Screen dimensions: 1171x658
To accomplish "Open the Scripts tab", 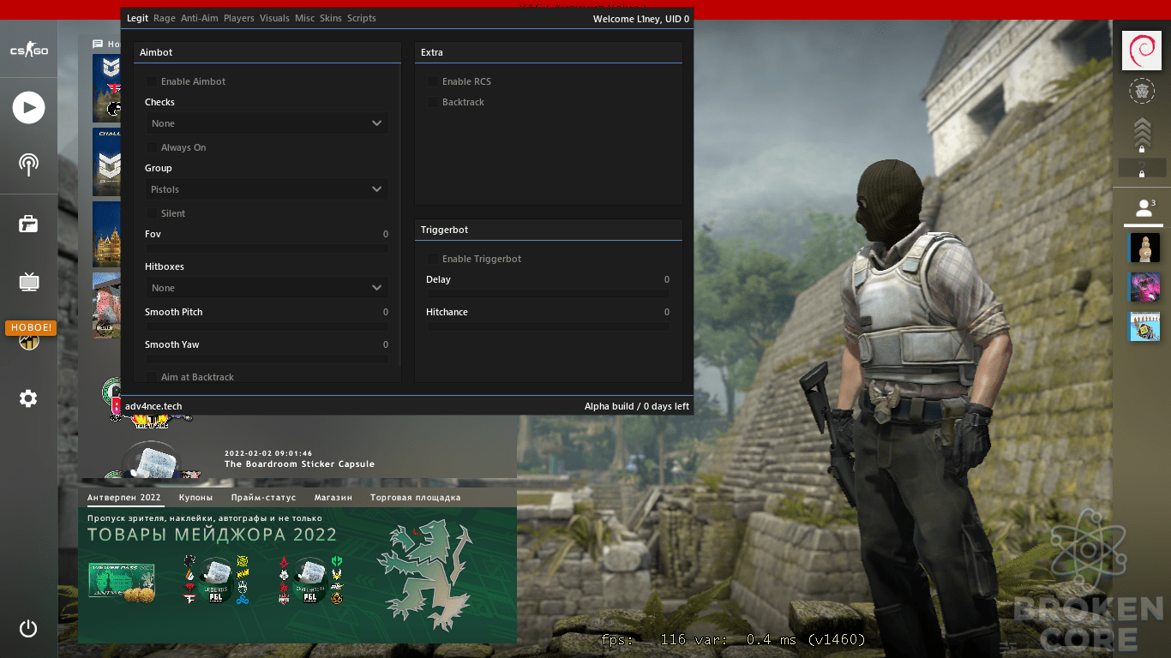I will tap(362, 18).
